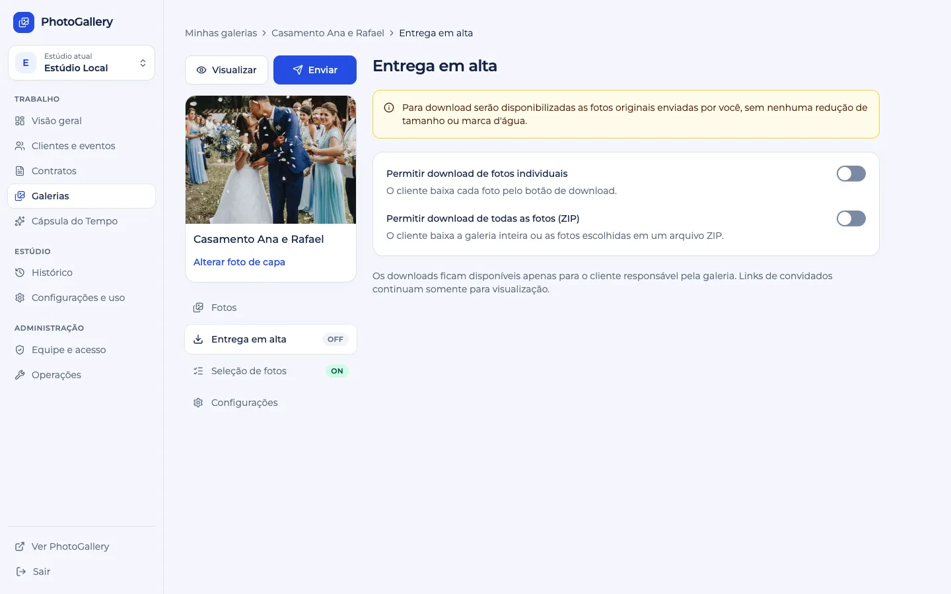Send the gallery with Enviar button
This screenshot has height=594, width=951.
[315, 70]
